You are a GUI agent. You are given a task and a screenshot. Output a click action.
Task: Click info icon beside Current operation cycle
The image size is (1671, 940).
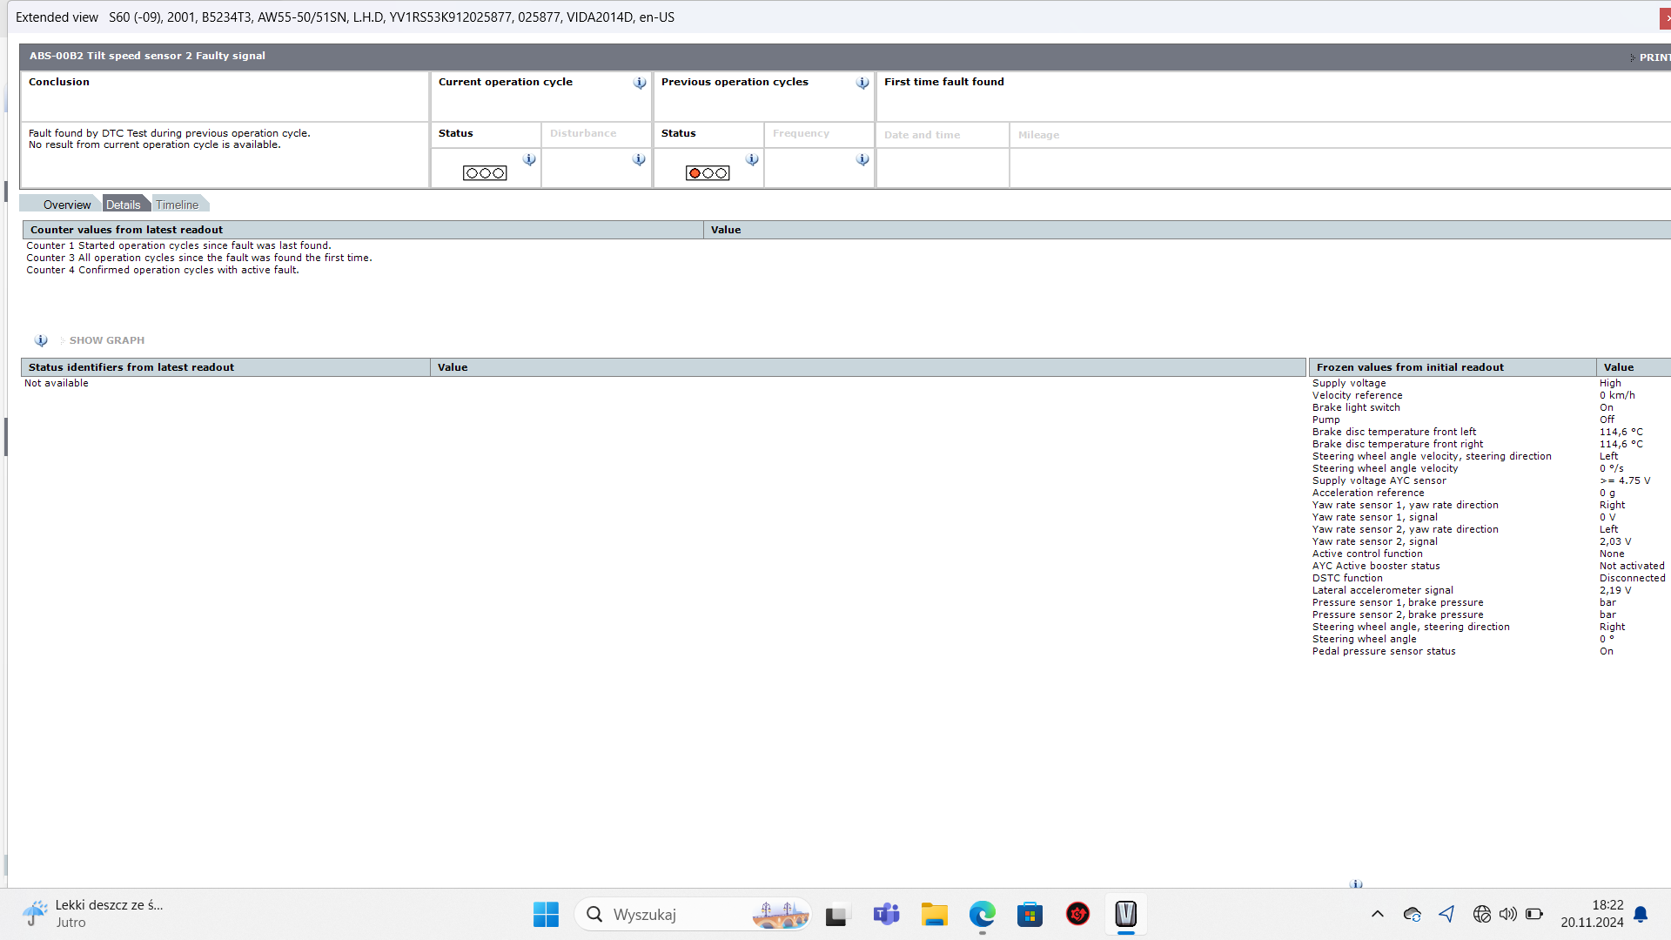coord(640,83)
